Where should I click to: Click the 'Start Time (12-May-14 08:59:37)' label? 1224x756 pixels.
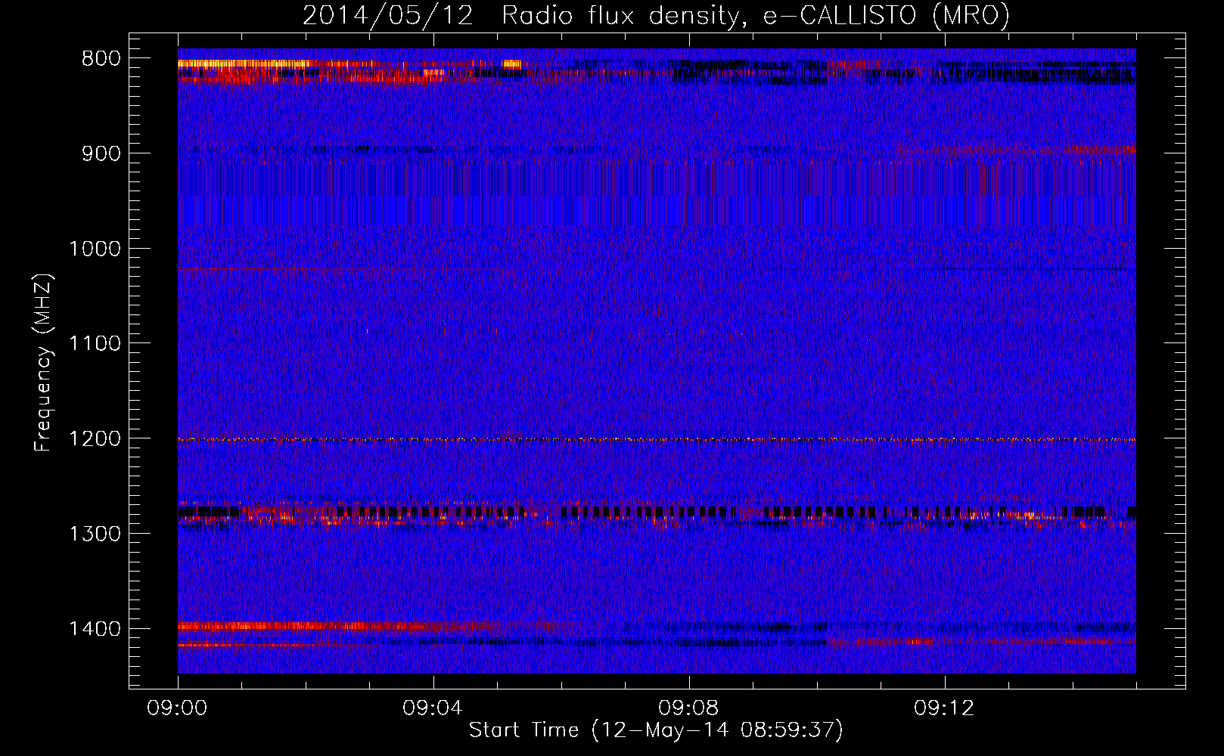656,730
